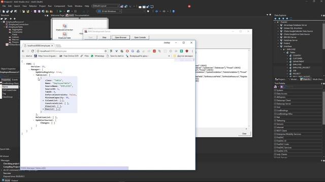Viewport: 325px width, 182px height.
Task: Click the Tool Palette category filter icon
Action: click(x=275, y=87)
